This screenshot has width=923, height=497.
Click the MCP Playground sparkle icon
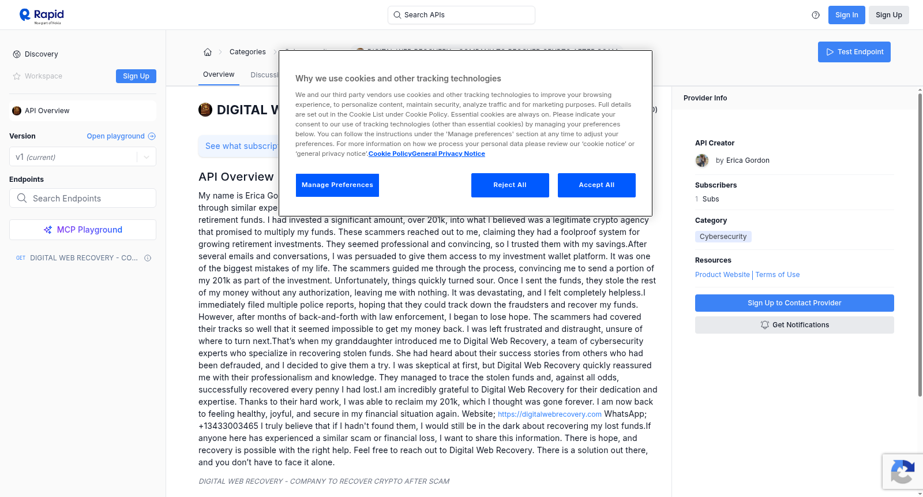tap(48, 230)
